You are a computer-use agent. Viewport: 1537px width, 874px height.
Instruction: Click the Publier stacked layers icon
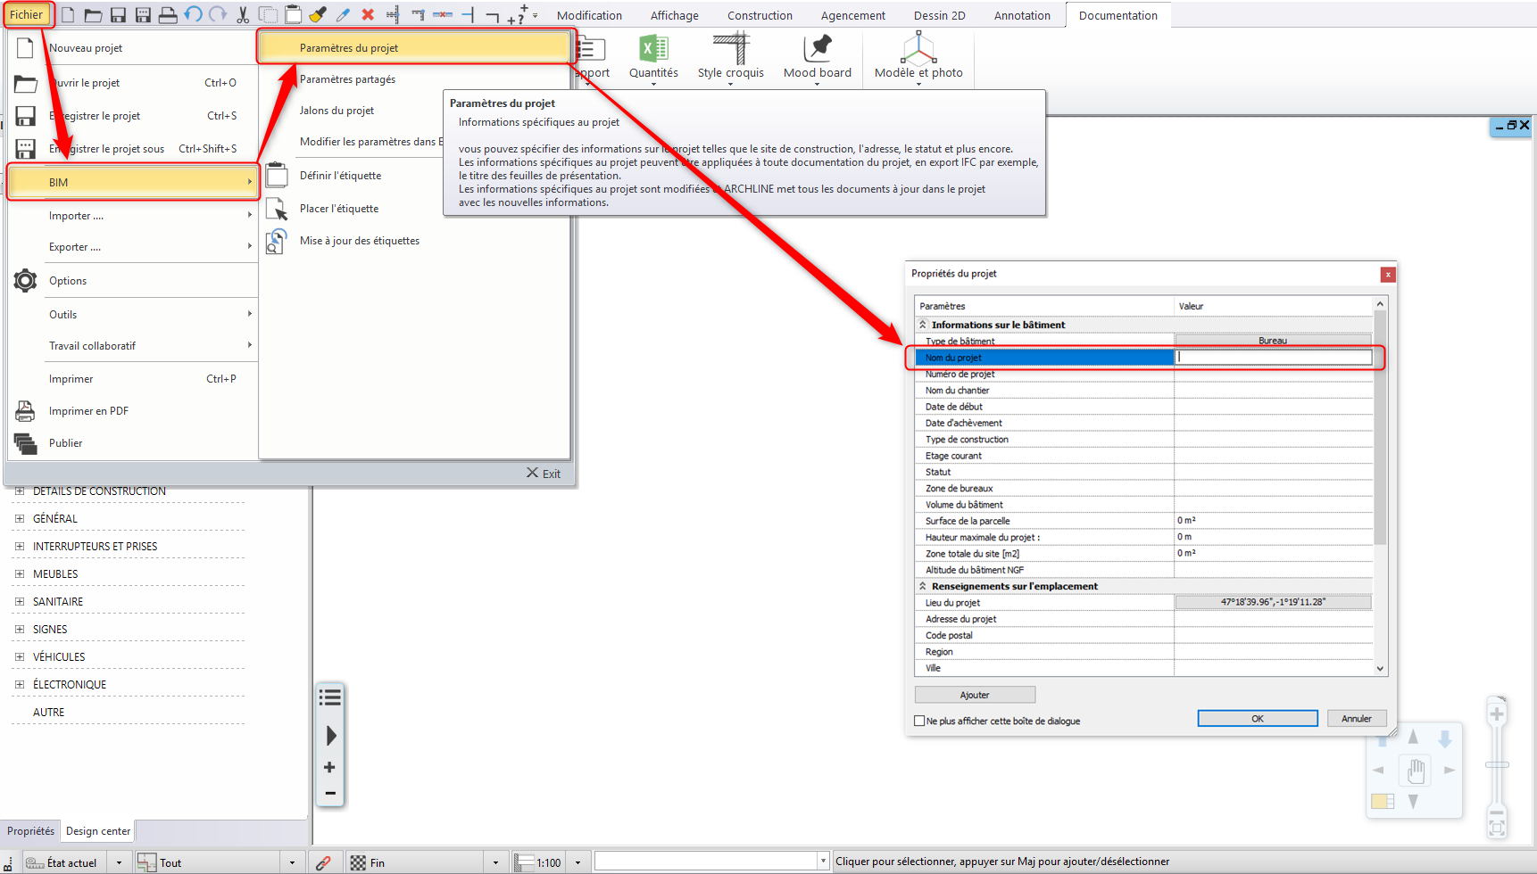[25, 443]
